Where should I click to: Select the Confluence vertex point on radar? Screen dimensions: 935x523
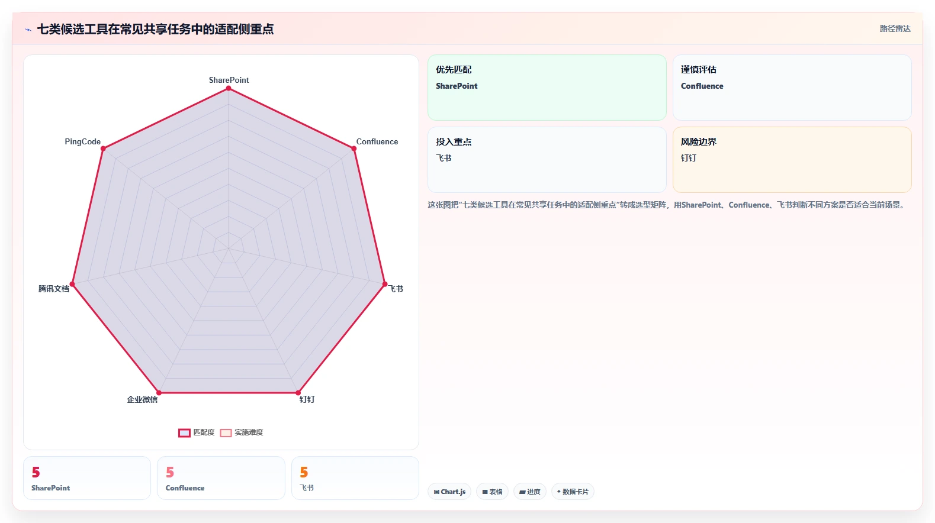[354, 148]
